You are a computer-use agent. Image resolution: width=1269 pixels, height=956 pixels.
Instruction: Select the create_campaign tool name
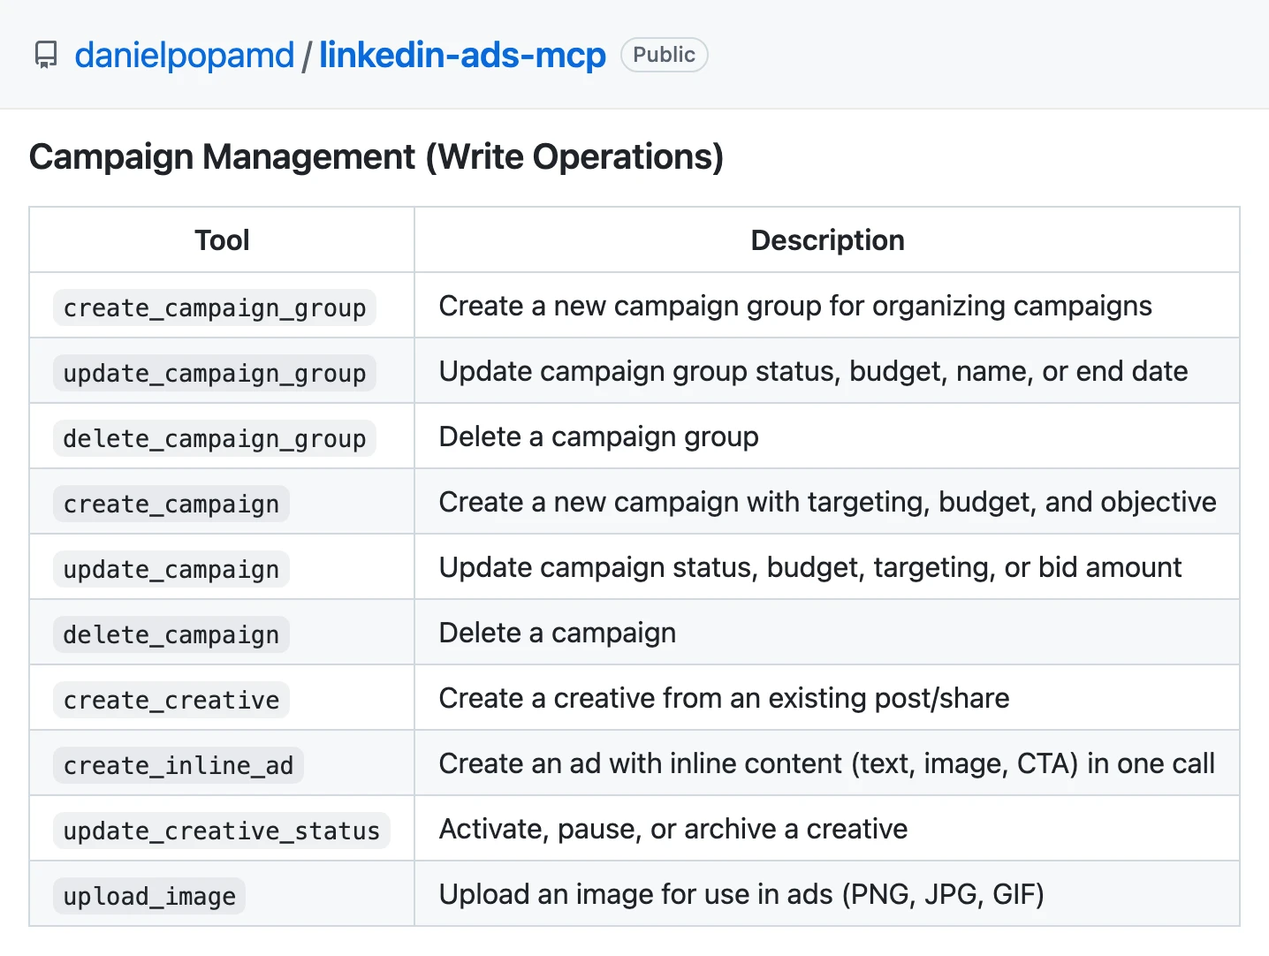click(x=171, y=504)
